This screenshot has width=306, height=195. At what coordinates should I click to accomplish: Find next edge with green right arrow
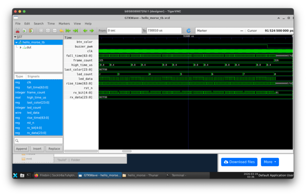pos(92,31)
